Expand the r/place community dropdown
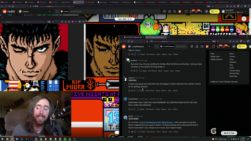251x141 pixels. pos(50,11)
